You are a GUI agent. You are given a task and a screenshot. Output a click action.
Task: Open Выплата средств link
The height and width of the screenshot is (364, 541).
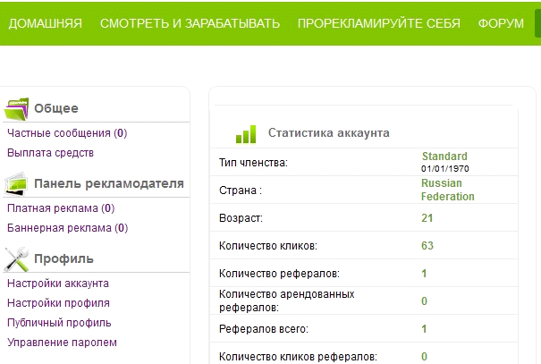click(50, 153)
